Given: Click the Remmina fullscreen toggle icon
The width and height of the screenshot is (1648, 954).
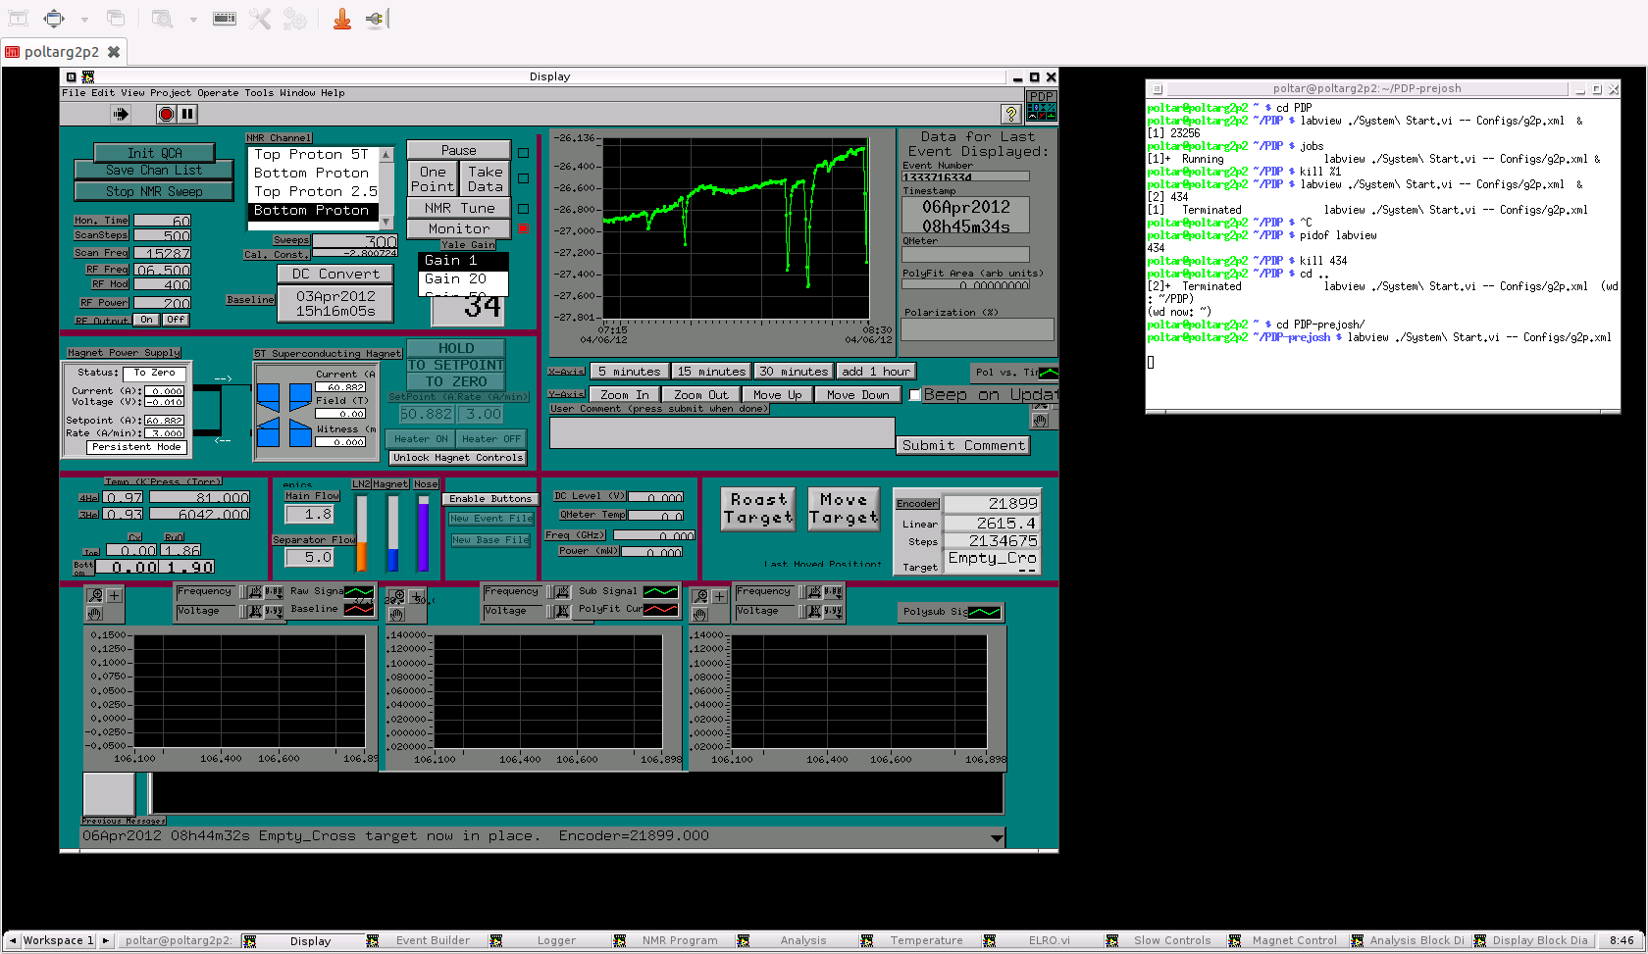Looking at the screenshot, I should click(54, 19).
